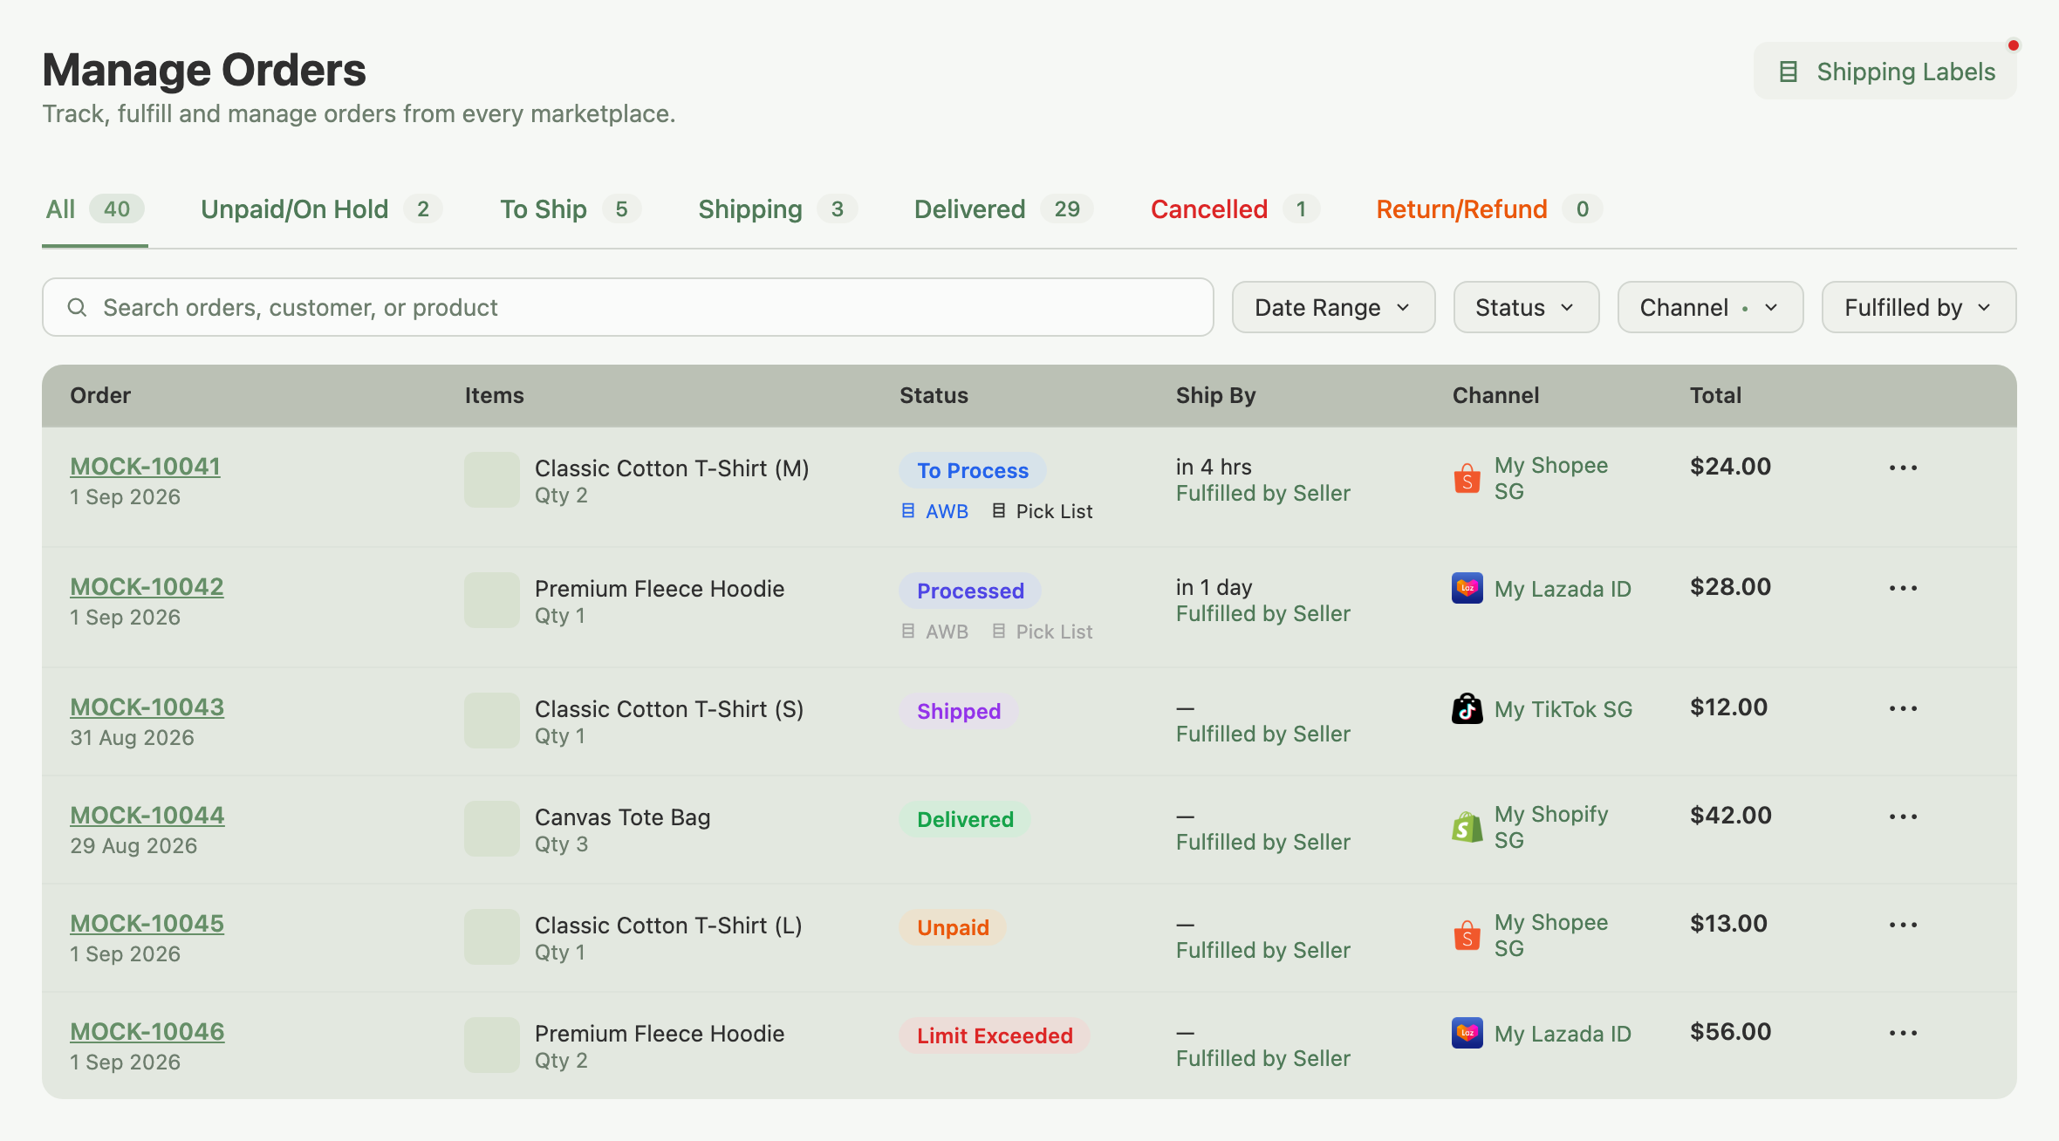Open order MOCK-10043
This screenshot has width=2059, height=1141.
point(147,707)
